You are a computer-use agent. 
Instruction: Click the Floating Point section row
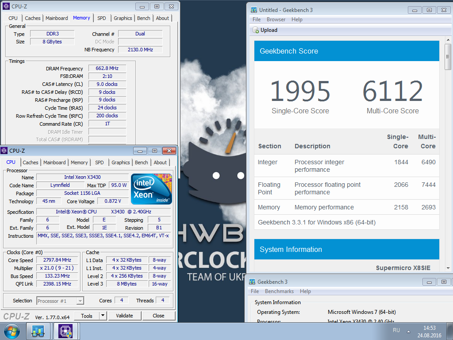(347, 188)
